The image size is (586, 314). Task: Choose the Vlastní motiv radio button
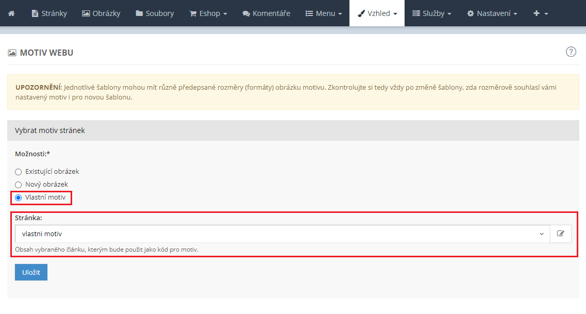19,197
